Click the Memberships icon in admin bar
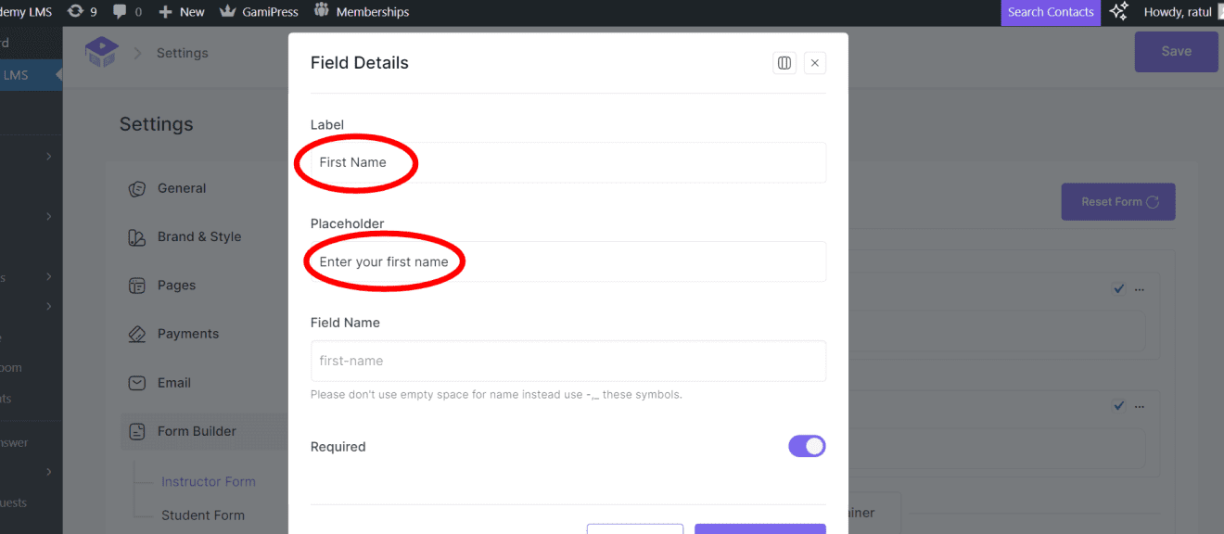This screenshot has height=534, width=1224. 320,11
